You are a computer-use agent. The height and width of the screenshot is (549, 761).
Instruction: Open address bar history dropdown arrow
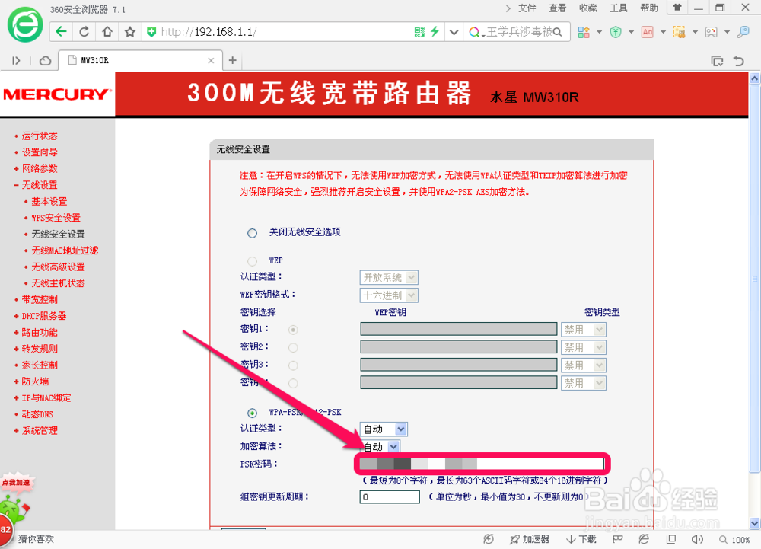pyautogui.click(x=454, y=32)
